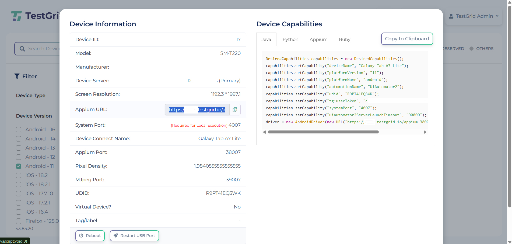The width and height of the screenshot is (512, 244).
Task: Click the Screen Resolution value 1192.3 * 1997.1
Action: click(226, 94)
